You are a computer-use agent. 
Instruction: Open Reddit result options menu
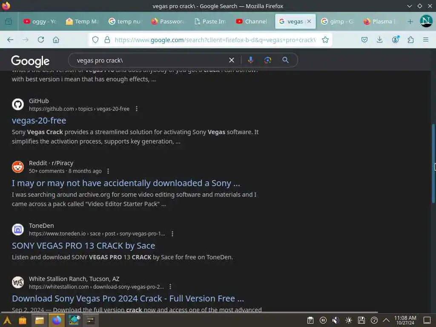[108, 171]
